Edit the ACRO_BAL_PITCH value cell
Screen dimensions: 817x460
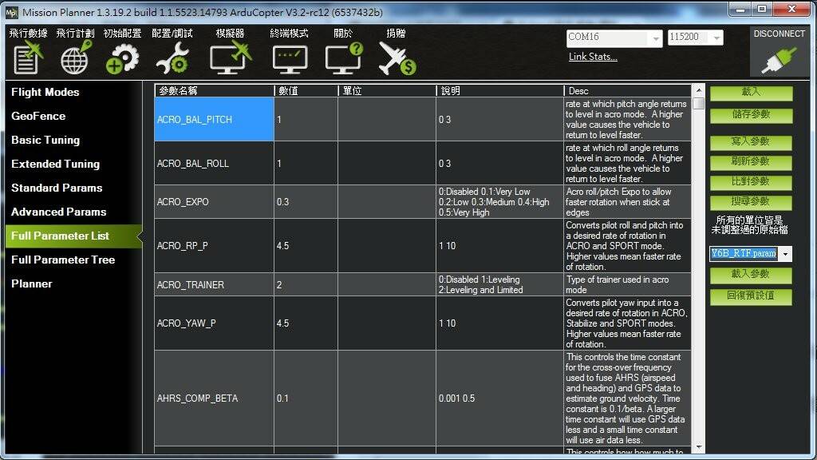pyautogui.click(x=306, y=120)
